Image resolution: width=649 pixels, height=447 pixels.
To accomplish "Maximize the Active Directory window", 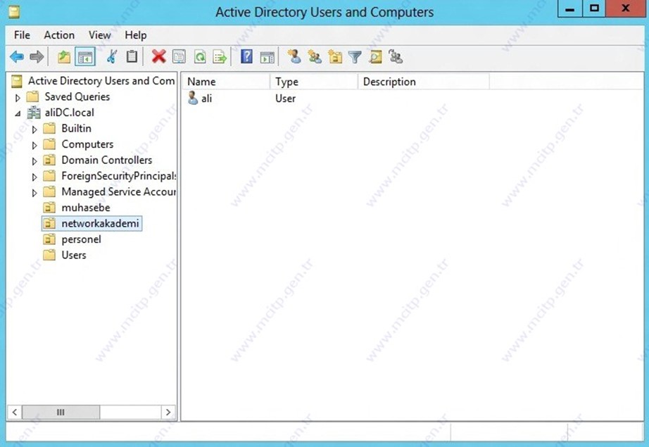I will pos(594,8).
